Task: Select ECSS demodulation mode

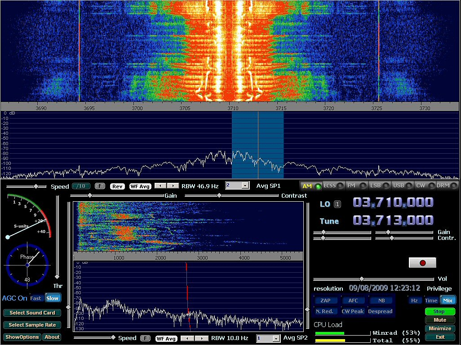Action: [333, 186]
